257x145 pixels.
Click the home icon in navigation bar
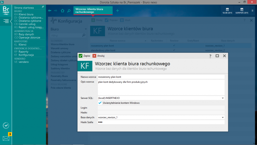(62, 11)
